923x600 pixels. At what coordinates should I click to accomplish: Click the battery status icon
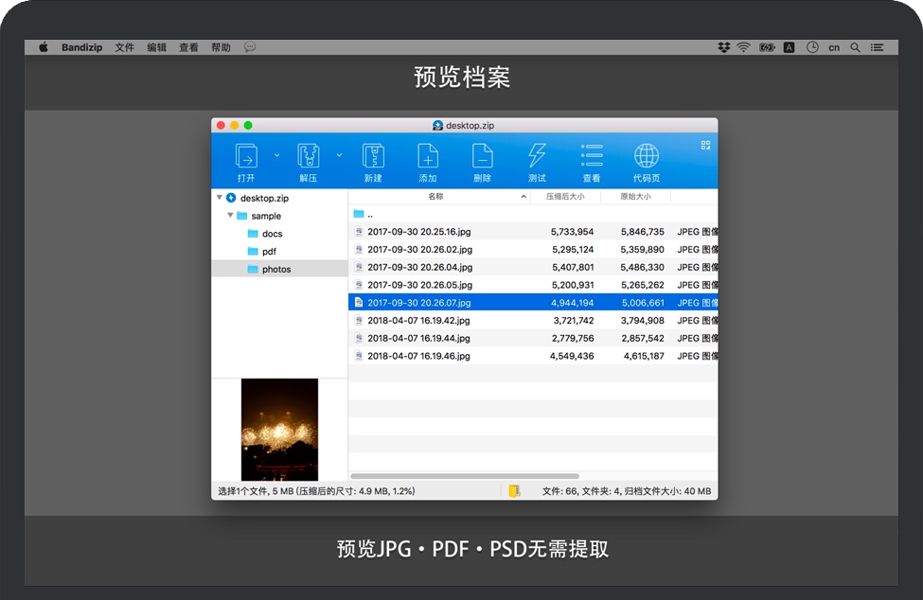[x=767, y=47]
